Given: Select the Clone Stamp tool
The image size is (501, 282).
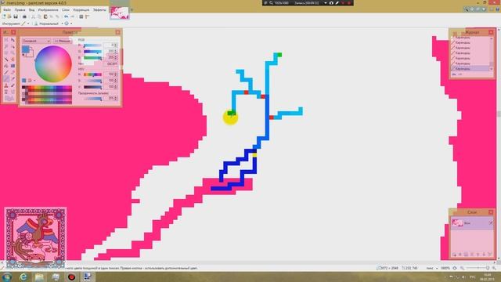Looking at the screenshot, I should (6, 85).
